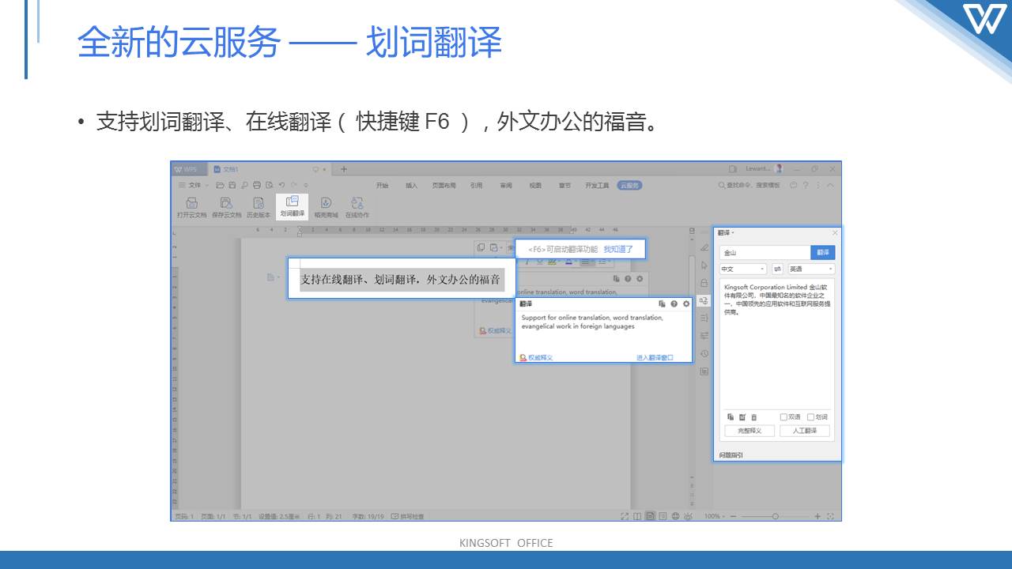Toggle 拼写检查 in the status bar

click(407, 516)
